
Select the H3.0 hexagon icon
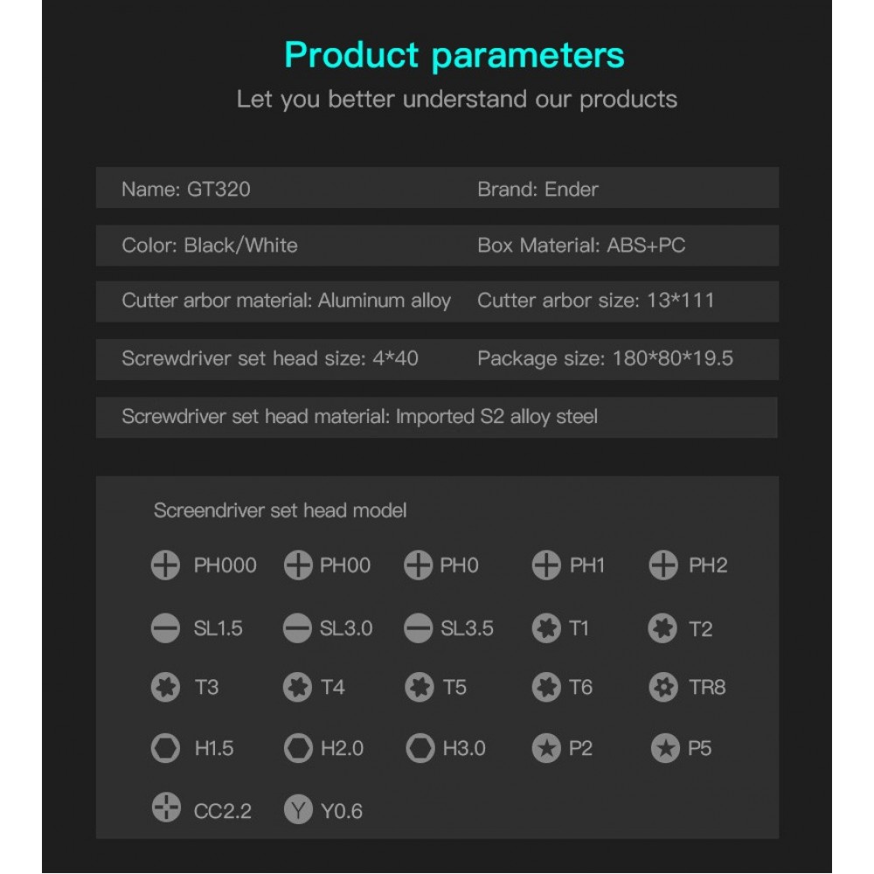(420, 748)
